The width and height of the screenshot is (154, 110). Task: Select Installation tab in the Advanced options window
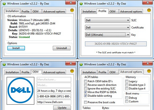coord(89,72)
